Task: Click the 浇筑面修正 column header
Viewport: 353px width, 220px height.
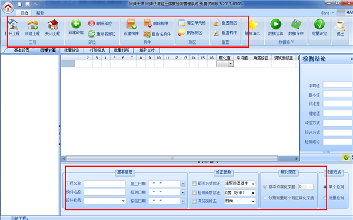Action: pos(284,58)
